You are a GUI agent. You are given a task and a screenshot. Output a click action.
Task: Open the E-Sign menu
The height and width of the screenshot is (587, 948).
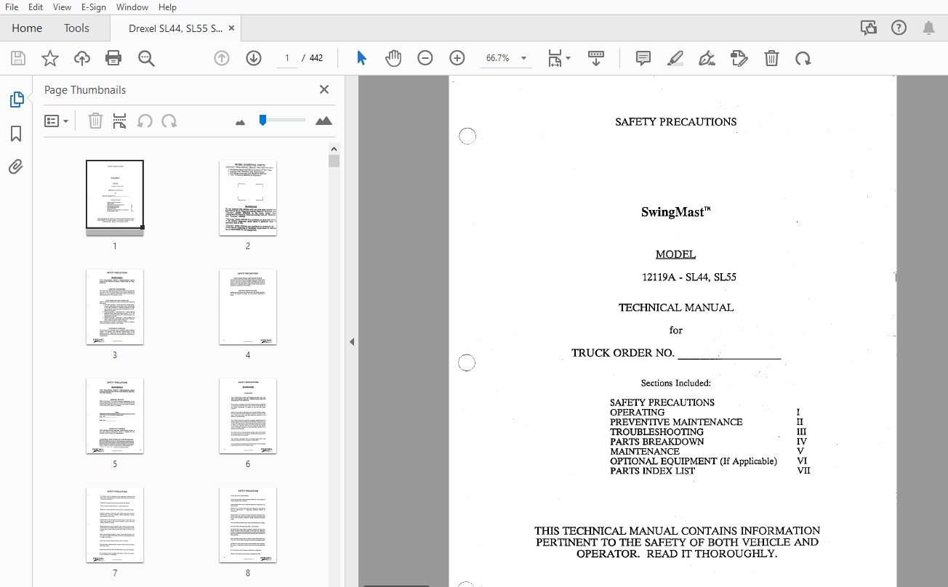pyautogui.click(x=93, y=7)
